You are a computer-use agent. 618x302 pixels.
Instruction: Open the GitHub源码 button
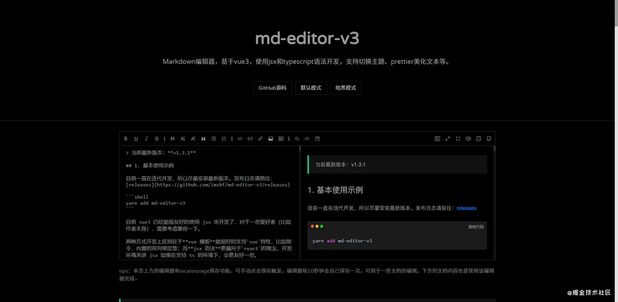point(272,88)
